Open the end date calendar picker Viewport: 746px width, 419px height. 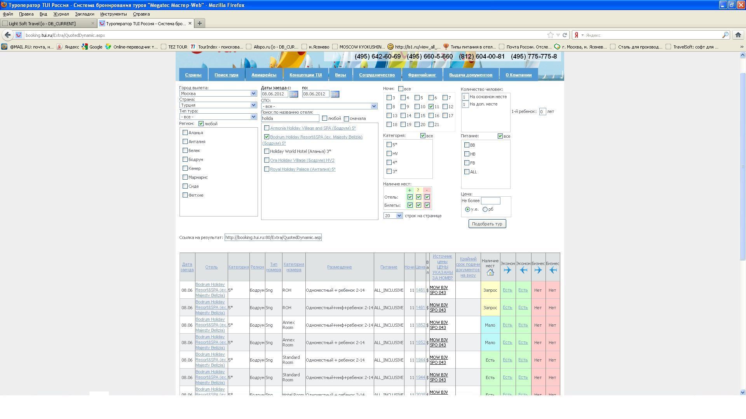pyautogui.click(x=335, y=94)
